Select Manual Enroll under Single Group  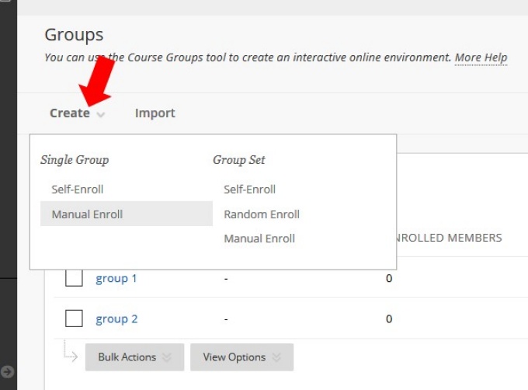tap(87, 214)
